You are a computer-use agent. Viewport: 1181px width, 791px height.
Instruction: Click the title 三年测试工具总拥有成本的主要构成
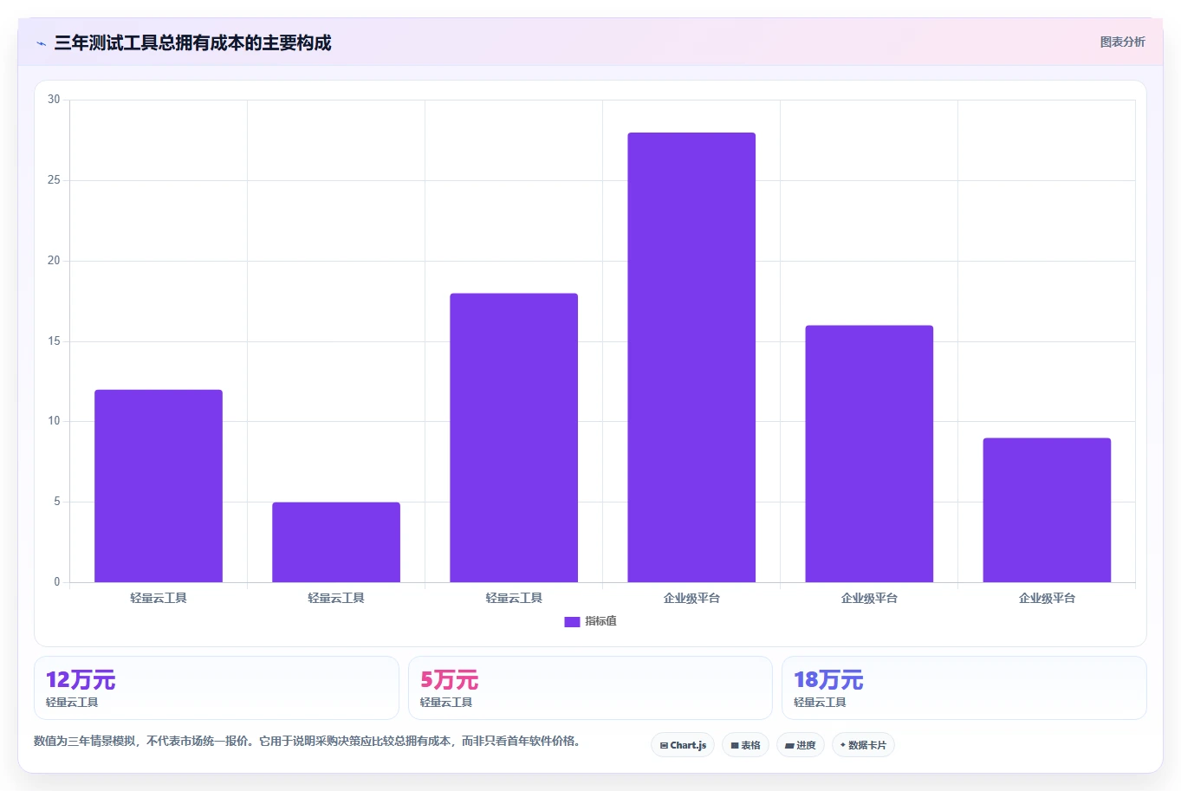[x=192, y=42]
